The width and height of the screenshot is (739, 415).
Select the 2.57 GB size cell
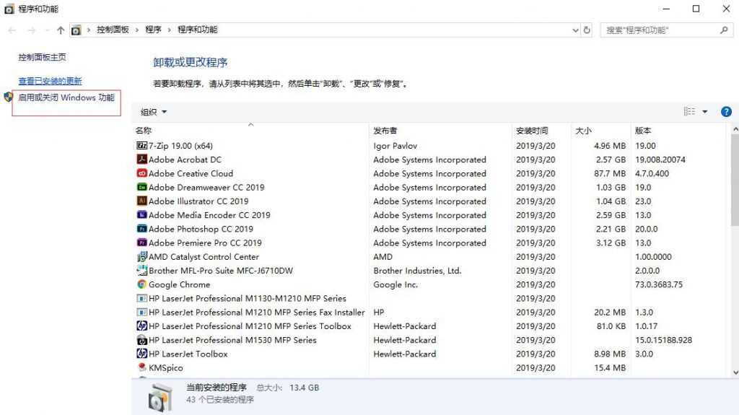click(611, 160)
